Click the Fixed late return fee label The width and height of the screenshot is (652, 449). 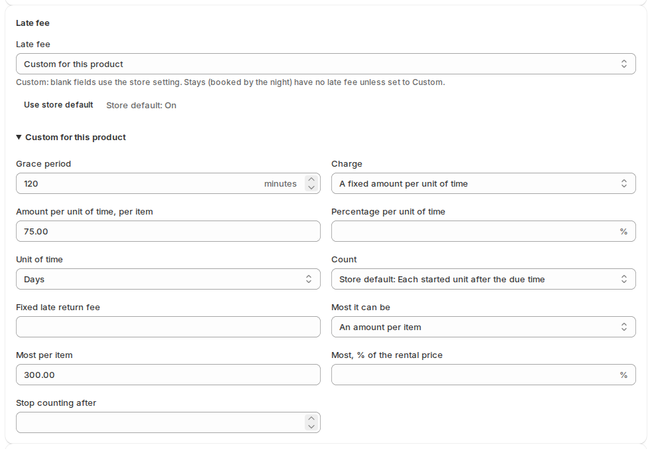coord(58,308)
